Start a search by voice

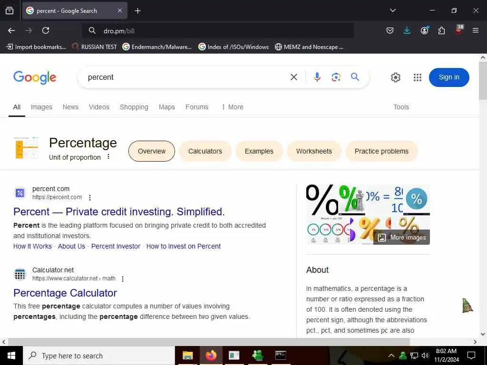coord(317,77)
